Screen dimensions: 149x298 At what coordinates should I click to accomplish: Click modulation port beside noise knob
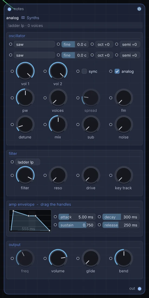tap(111, 125)
